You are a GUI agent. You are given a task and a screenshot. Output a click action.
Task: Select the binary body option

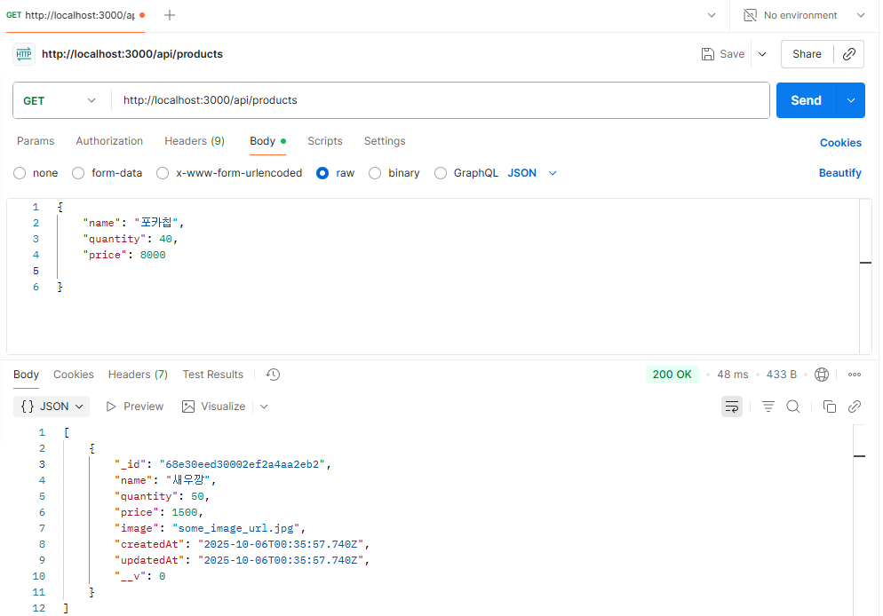click(375, 173)
